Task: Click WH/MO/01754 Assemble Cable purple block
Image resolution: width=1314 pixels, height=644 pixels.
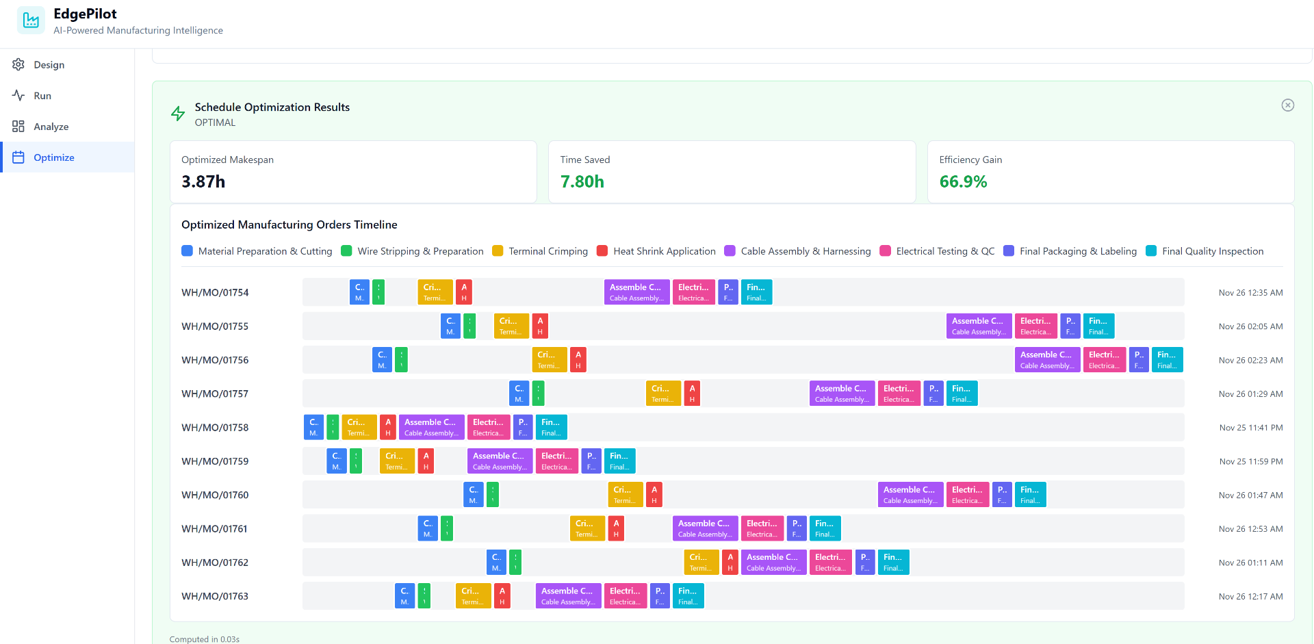Action: (637, 292)
